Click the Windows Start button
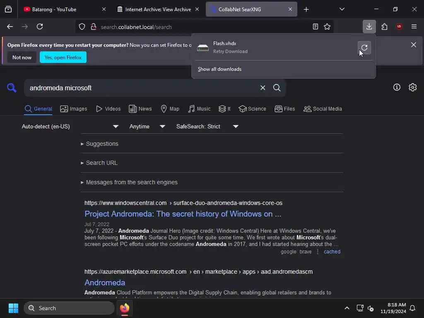 [13, 308]
